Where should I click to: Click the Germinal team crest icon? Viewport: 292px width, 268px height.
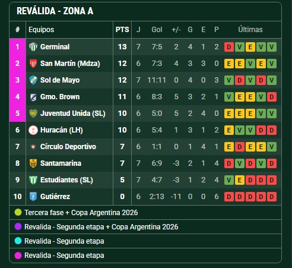pyautogui.click(x=33, y=47)
